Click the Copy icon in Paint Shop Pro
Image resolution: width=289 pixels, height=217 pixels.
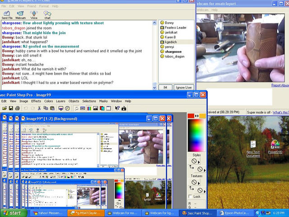tap(46, 108)
